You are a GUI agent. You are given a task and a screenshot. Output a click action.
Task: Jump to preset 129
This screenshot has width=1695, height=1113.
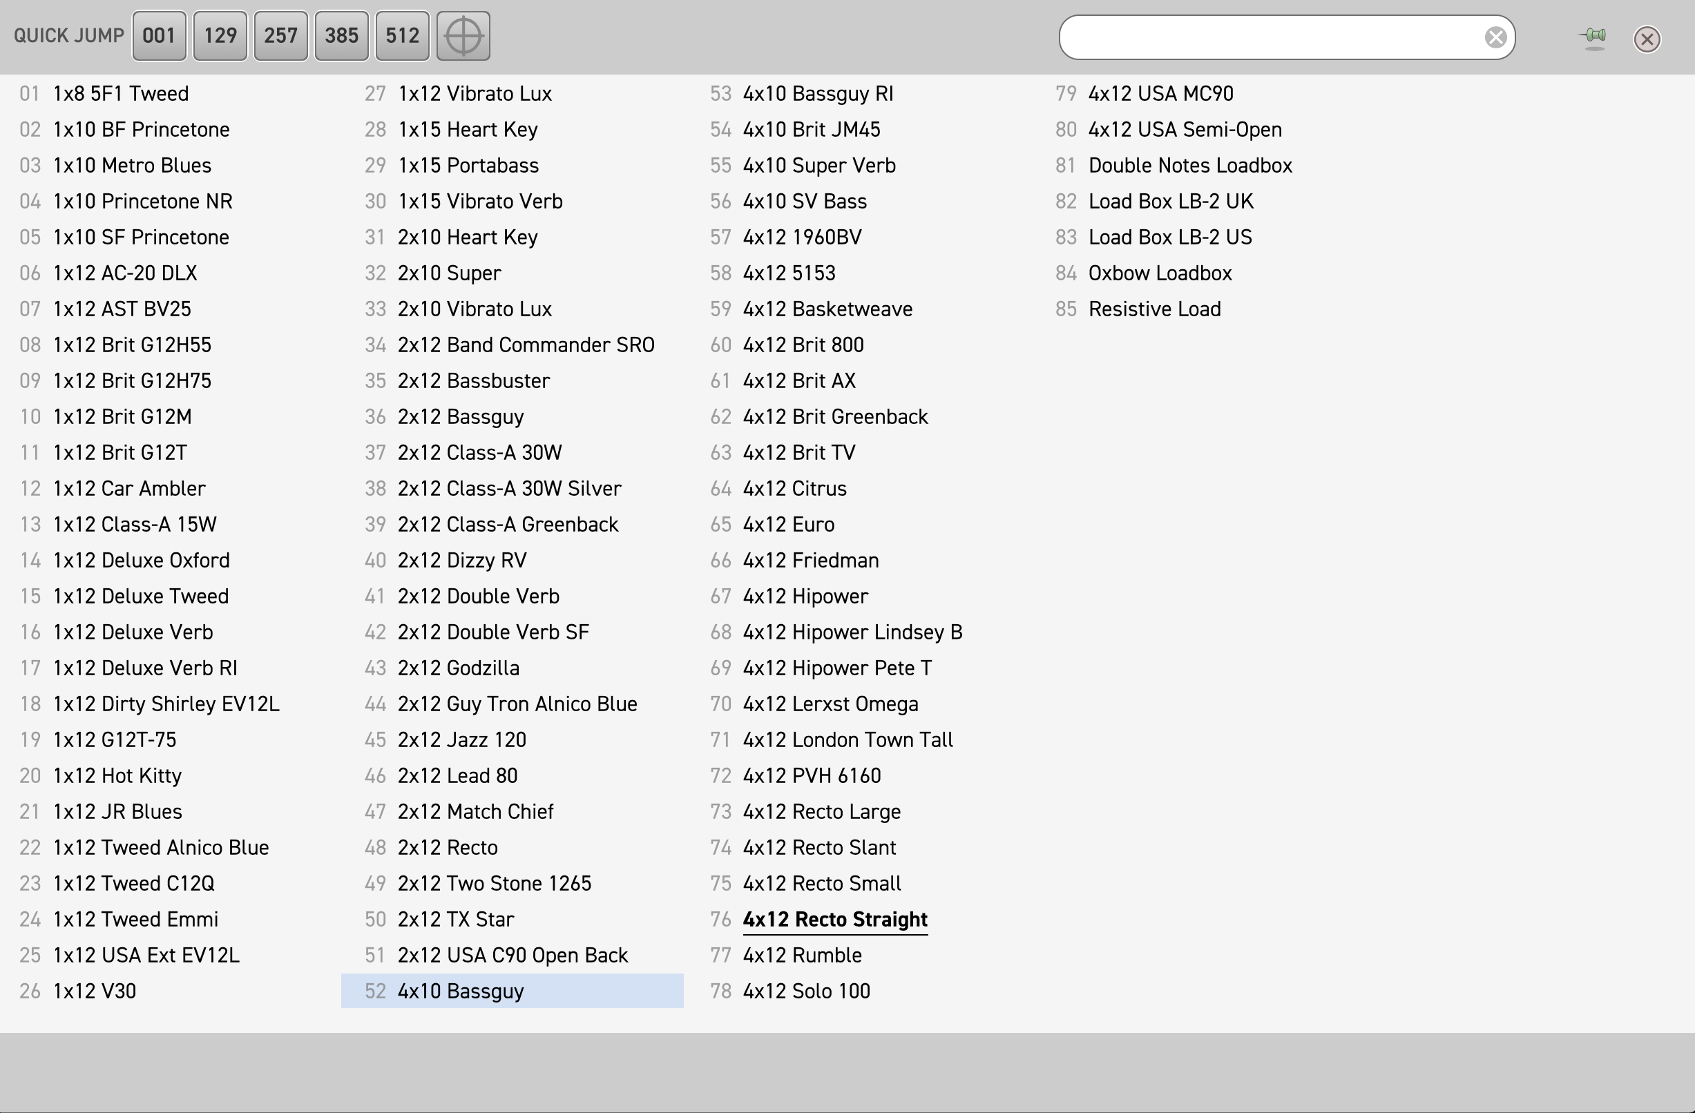(220, 36)
